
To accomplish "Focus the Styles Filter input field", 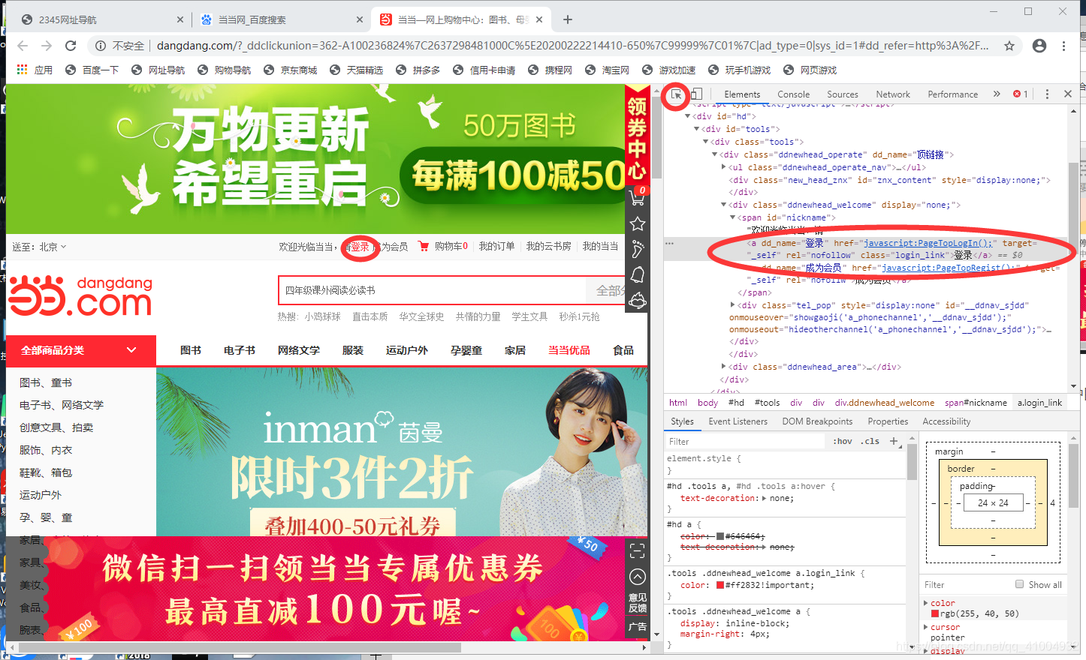I will [745, 442].
